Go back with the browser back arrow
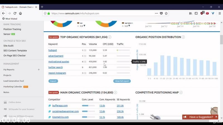The width and height of the screenshot is (223, 125). tap(4, 13)
